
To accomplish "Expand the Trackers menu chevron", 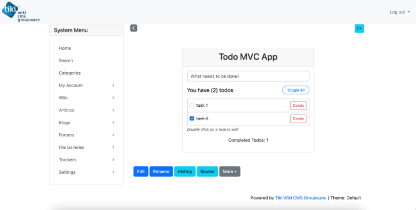I will [113, 160].
